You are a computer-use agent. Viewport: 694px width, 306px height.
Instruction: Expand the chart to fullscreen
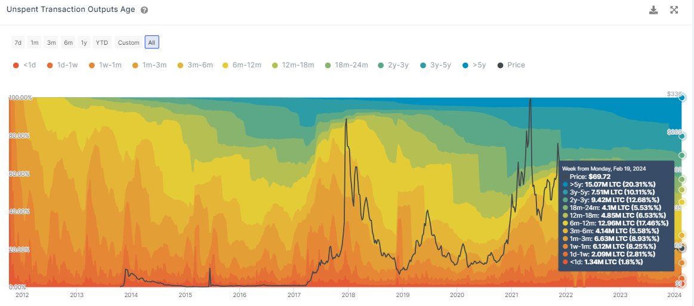[x=674, y=10]
